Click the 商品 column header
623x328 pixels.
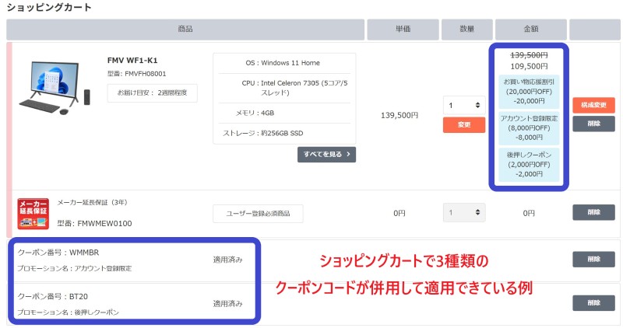click(185, 30)
